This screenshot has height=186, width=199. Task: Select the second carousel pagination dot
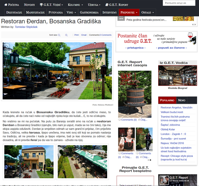[x=150, y=160]
